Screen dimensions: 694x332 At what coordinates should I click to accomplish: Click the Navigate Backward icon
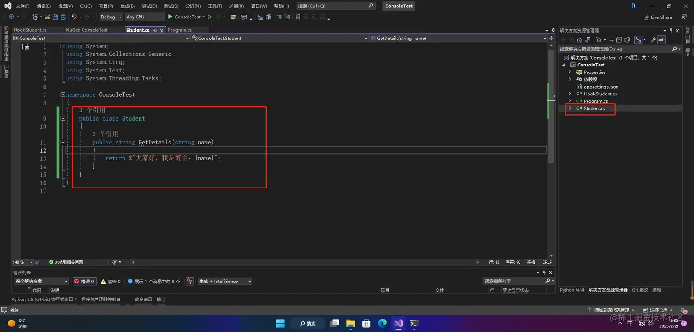[x=11, y=17]
